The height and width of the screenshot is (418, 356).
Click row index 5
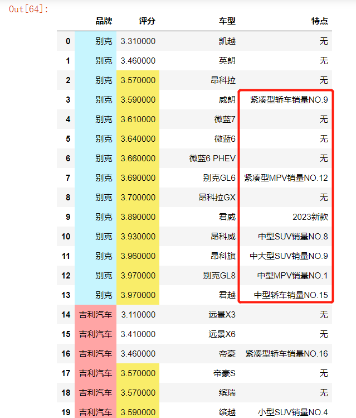[x=68, y=139]
